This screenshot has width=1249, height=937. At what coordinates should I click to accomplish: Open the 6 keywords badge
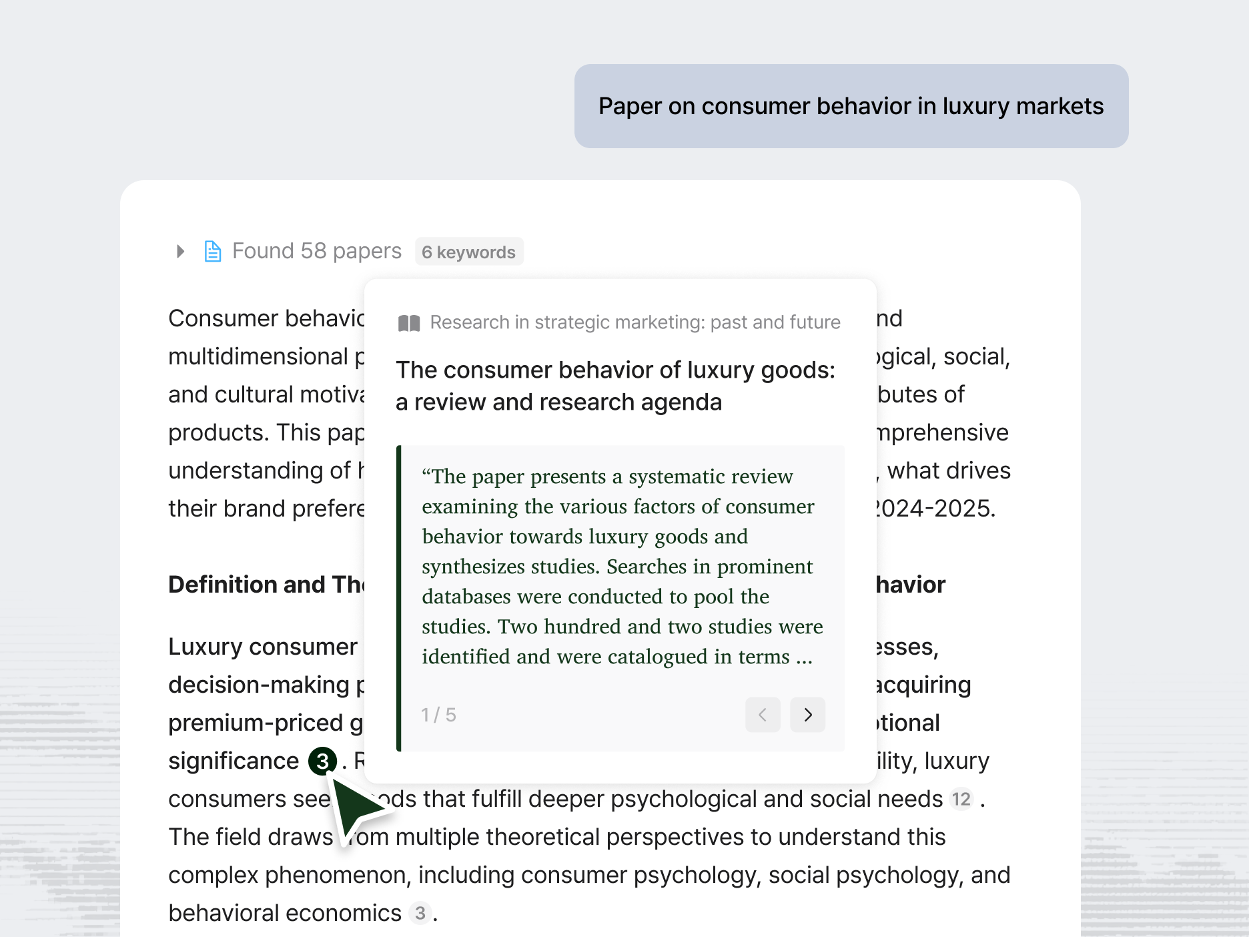(x=469, y=252)
